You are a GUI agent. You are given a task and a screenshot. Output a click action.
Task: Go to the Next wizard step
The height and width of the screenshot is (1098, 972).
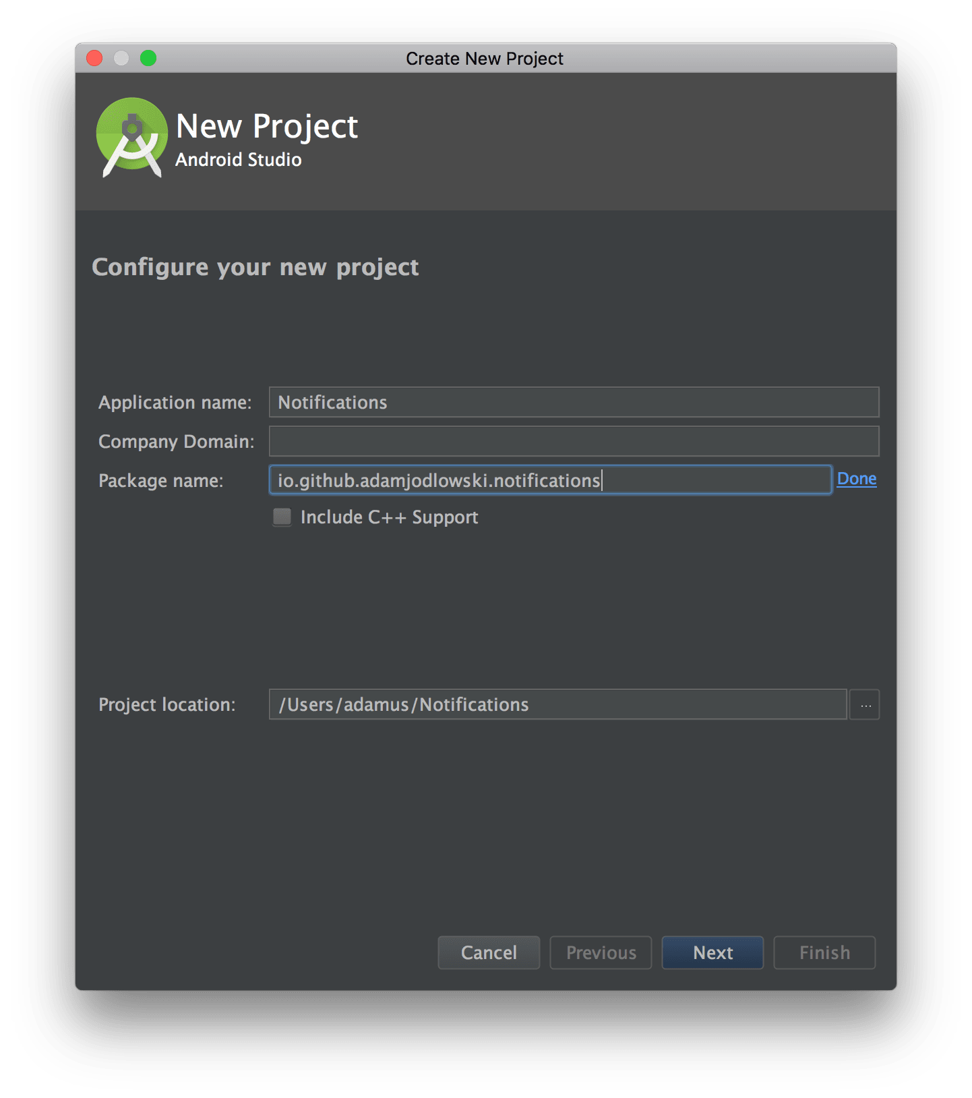[x=712, y=952]
